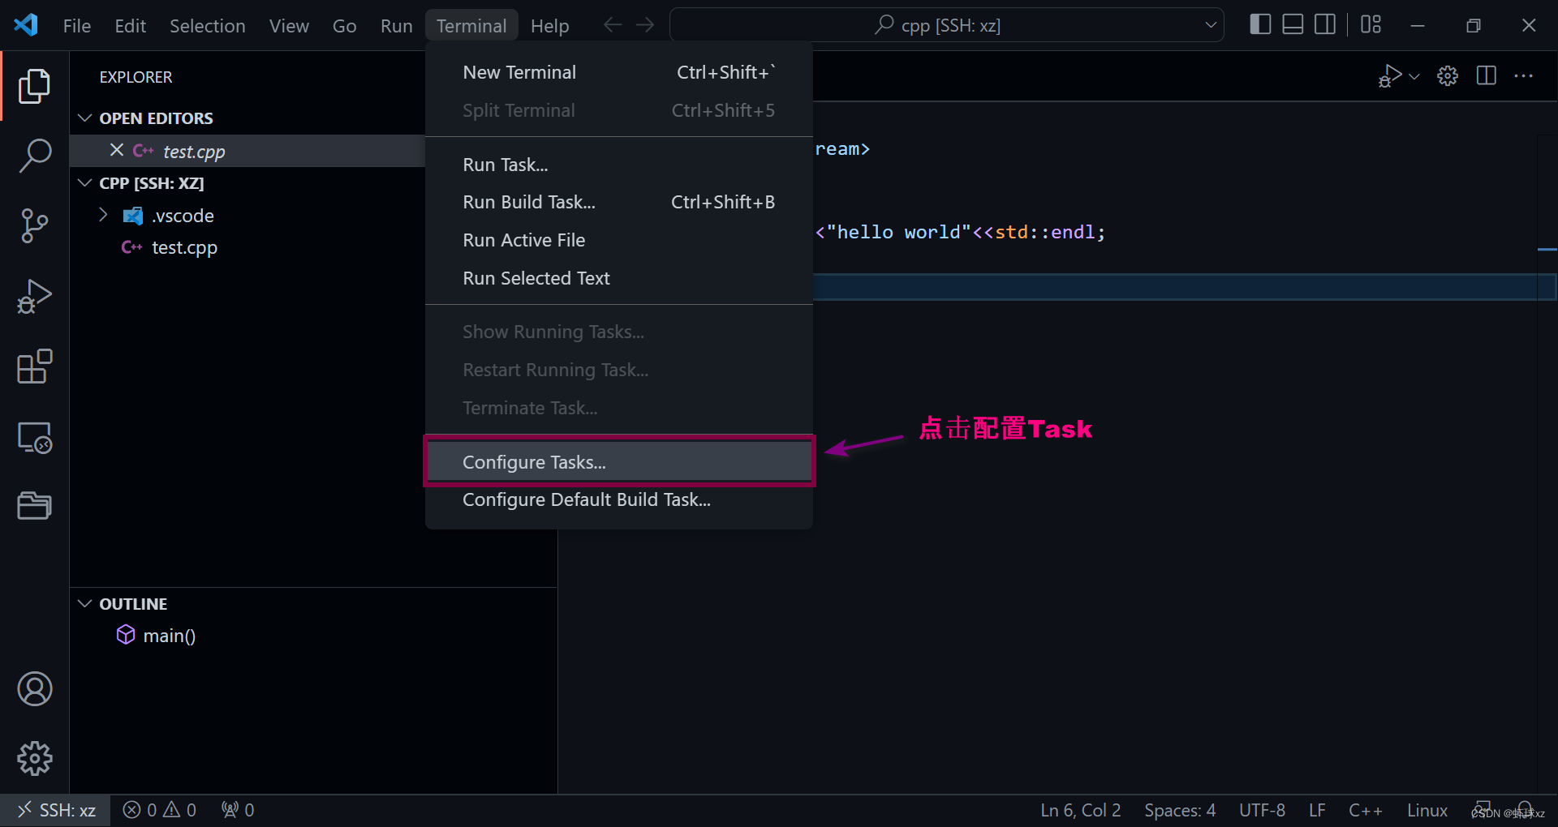This screenshot has height=827, width=1558.
Task: Open the run options dropdown arrow
Action: coord(1414,76)
